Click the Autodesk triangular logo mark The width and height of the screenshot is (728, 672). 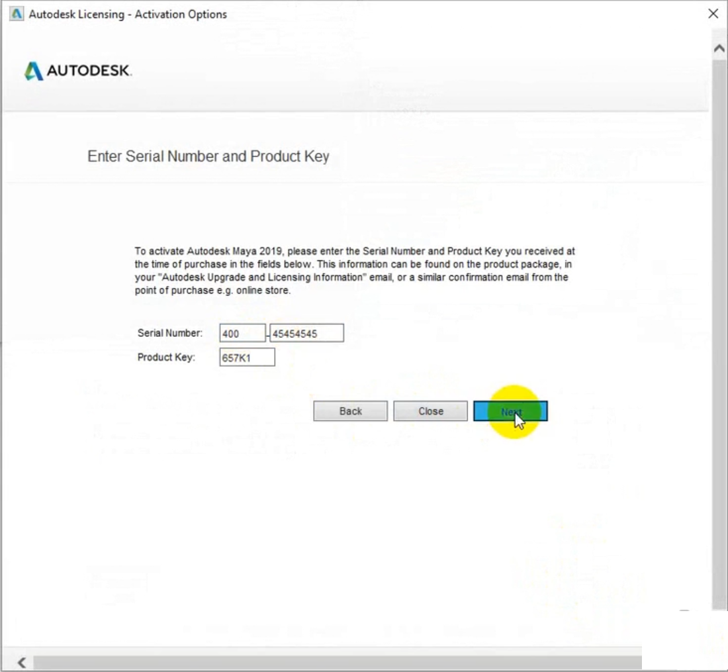[33, 71]
